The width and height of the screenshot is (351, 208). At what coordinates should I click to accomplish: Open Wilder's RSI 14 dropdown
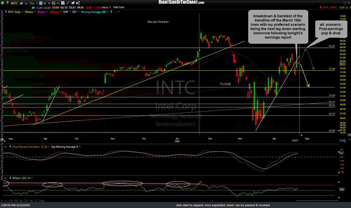[x=32, y=178]
